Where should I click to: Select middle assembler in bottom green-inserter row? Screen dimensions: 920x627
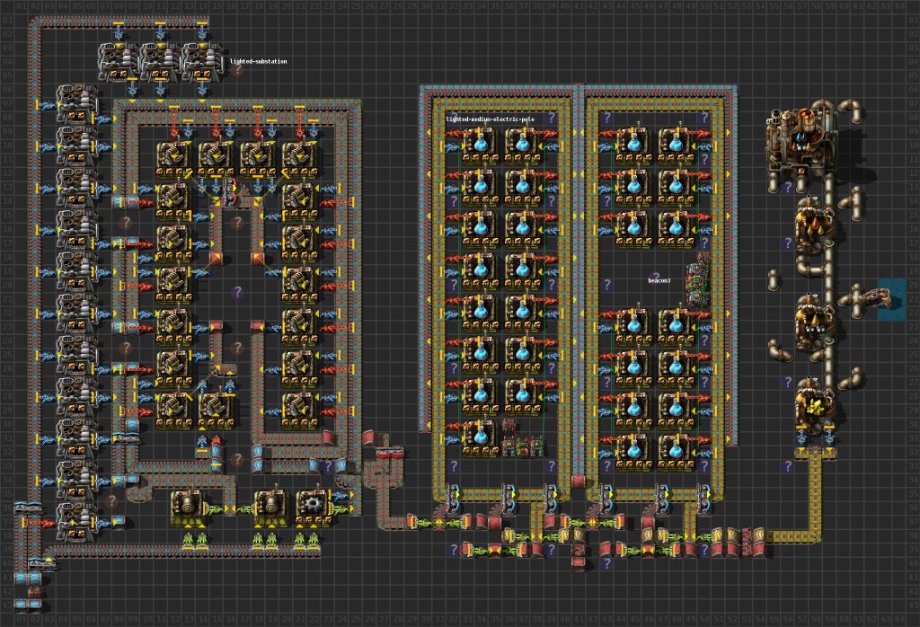271,508
